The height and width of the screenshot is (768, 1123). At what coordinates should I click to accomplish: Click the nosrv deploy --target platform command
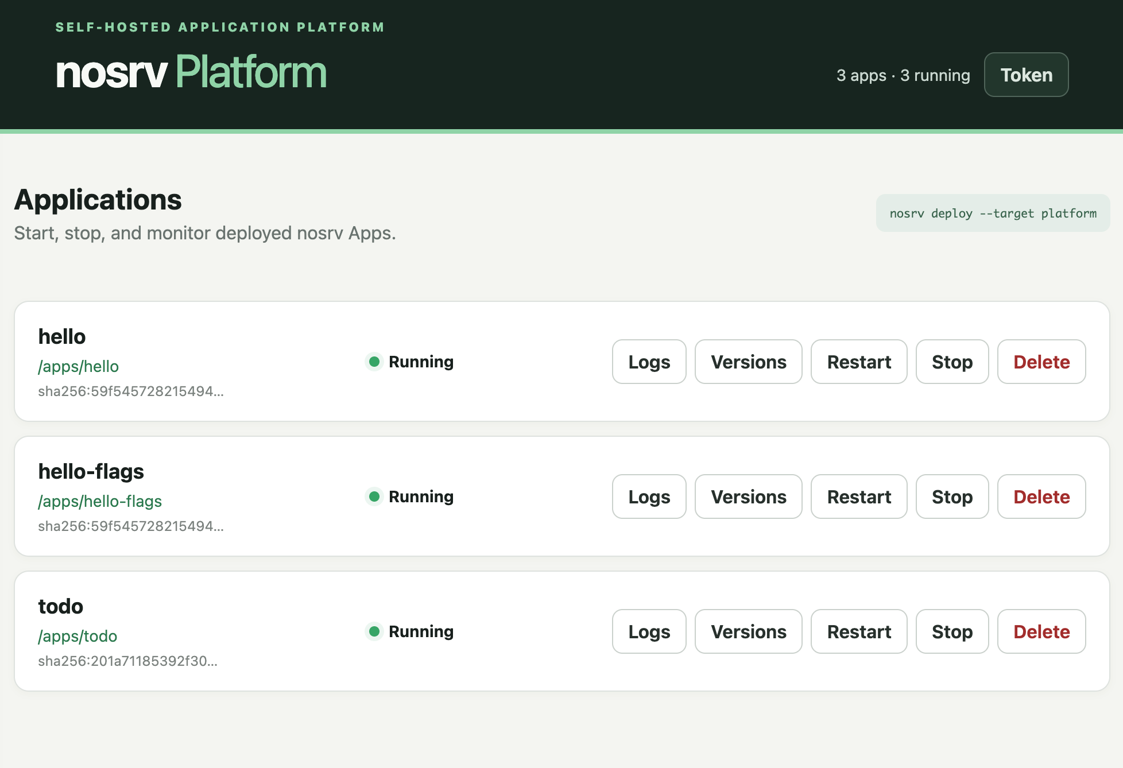[x=993, y=213]
